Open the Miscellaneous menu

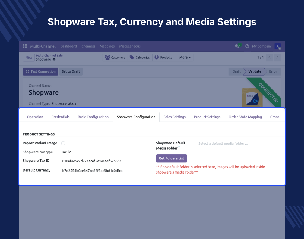(130, 46)
